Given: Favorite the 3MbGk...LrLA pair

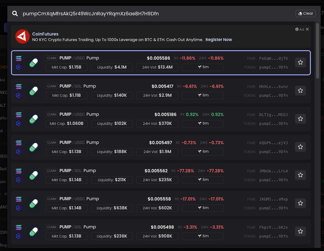Looking at the screenshot, I should tap(300, 175).
